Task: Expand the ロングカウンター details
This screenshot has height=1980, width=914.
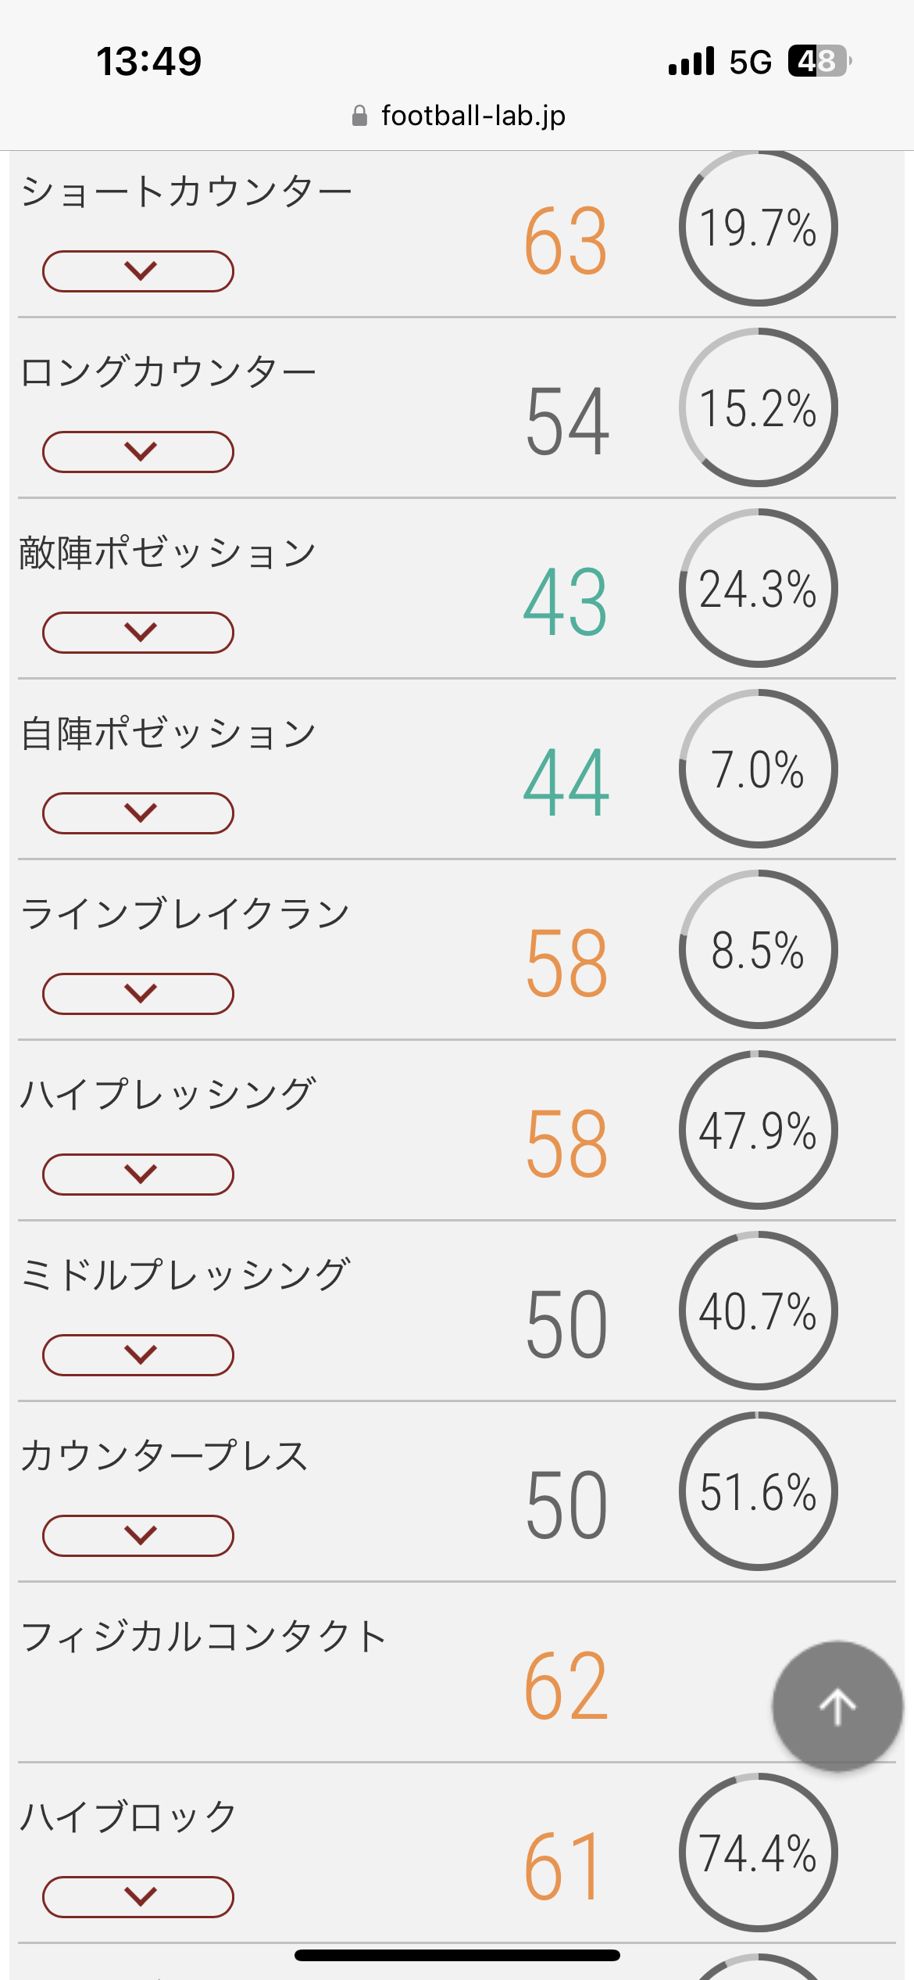Action: pos(138,452)
